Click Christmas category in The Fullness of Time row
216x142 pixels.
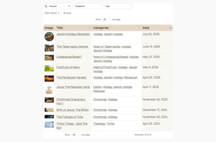100,117
